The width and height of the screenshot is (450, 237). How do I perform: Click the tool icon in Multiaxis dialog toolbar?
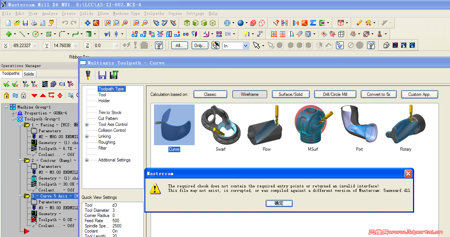tap(88, 75)
